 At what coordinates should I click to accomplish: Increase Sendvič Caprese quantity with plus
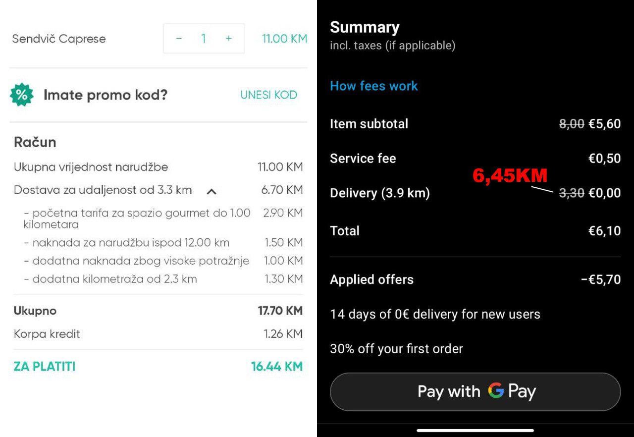pyautogui.click(x=228, y=39)
